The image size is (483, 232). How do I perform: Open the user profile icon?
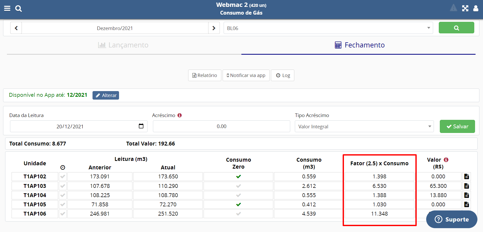(x=476, y=8)
